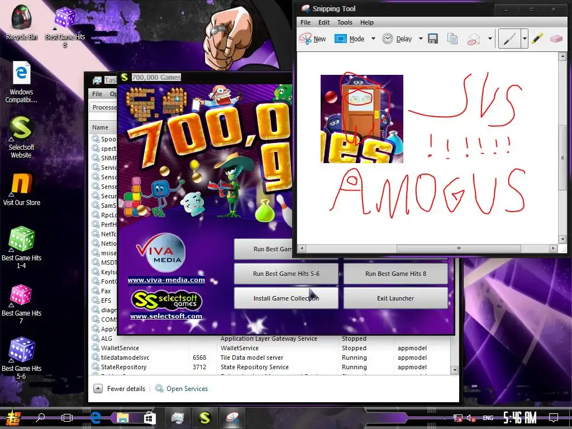Select the Pen tool in Snipping Tool
The height and width of the screenshot is (429, 572).
pos(509,39)
